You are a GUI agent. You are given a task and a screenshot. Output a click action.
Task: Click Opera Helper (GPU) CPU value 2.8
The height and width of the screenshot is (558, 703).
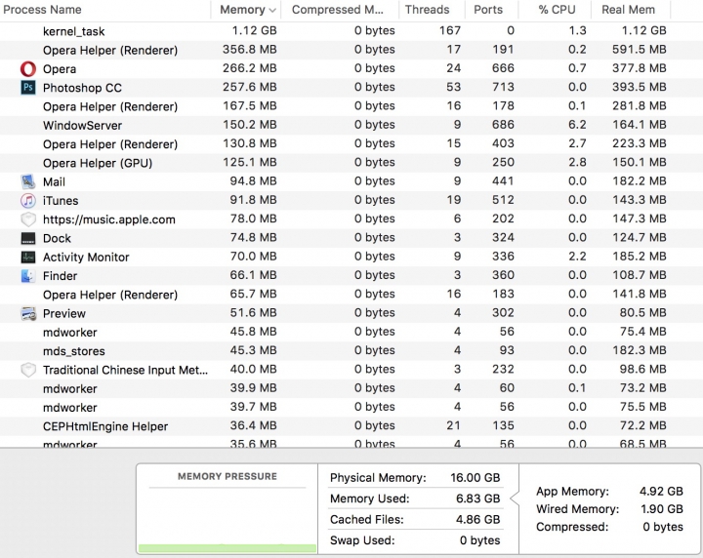577,162
